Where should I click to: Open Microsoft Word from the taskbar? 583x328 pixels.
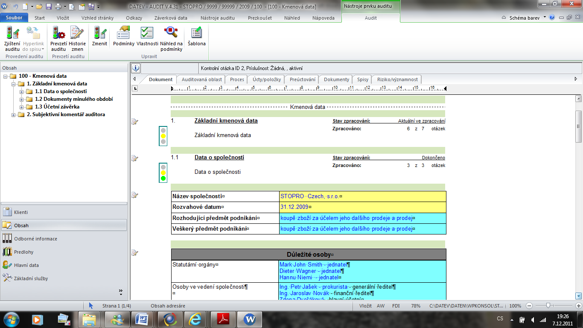coord(142,319)
